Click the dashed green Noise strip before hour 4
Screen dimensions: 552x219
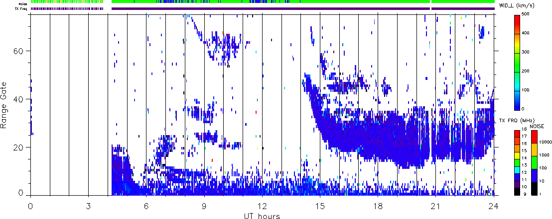click(67, 2)
